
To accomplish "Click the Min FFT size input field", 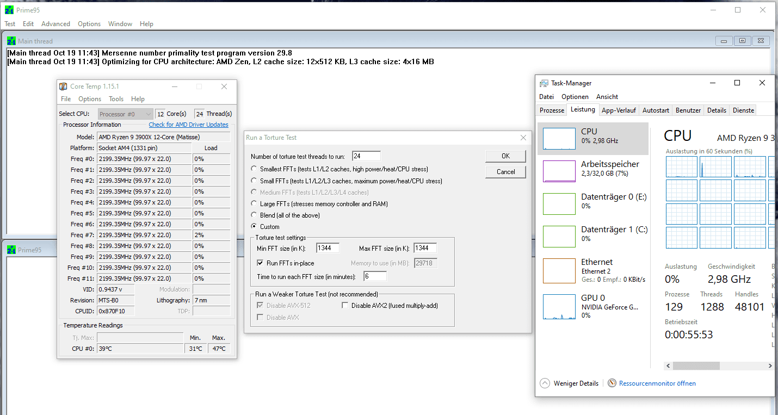I will point(328,248).
